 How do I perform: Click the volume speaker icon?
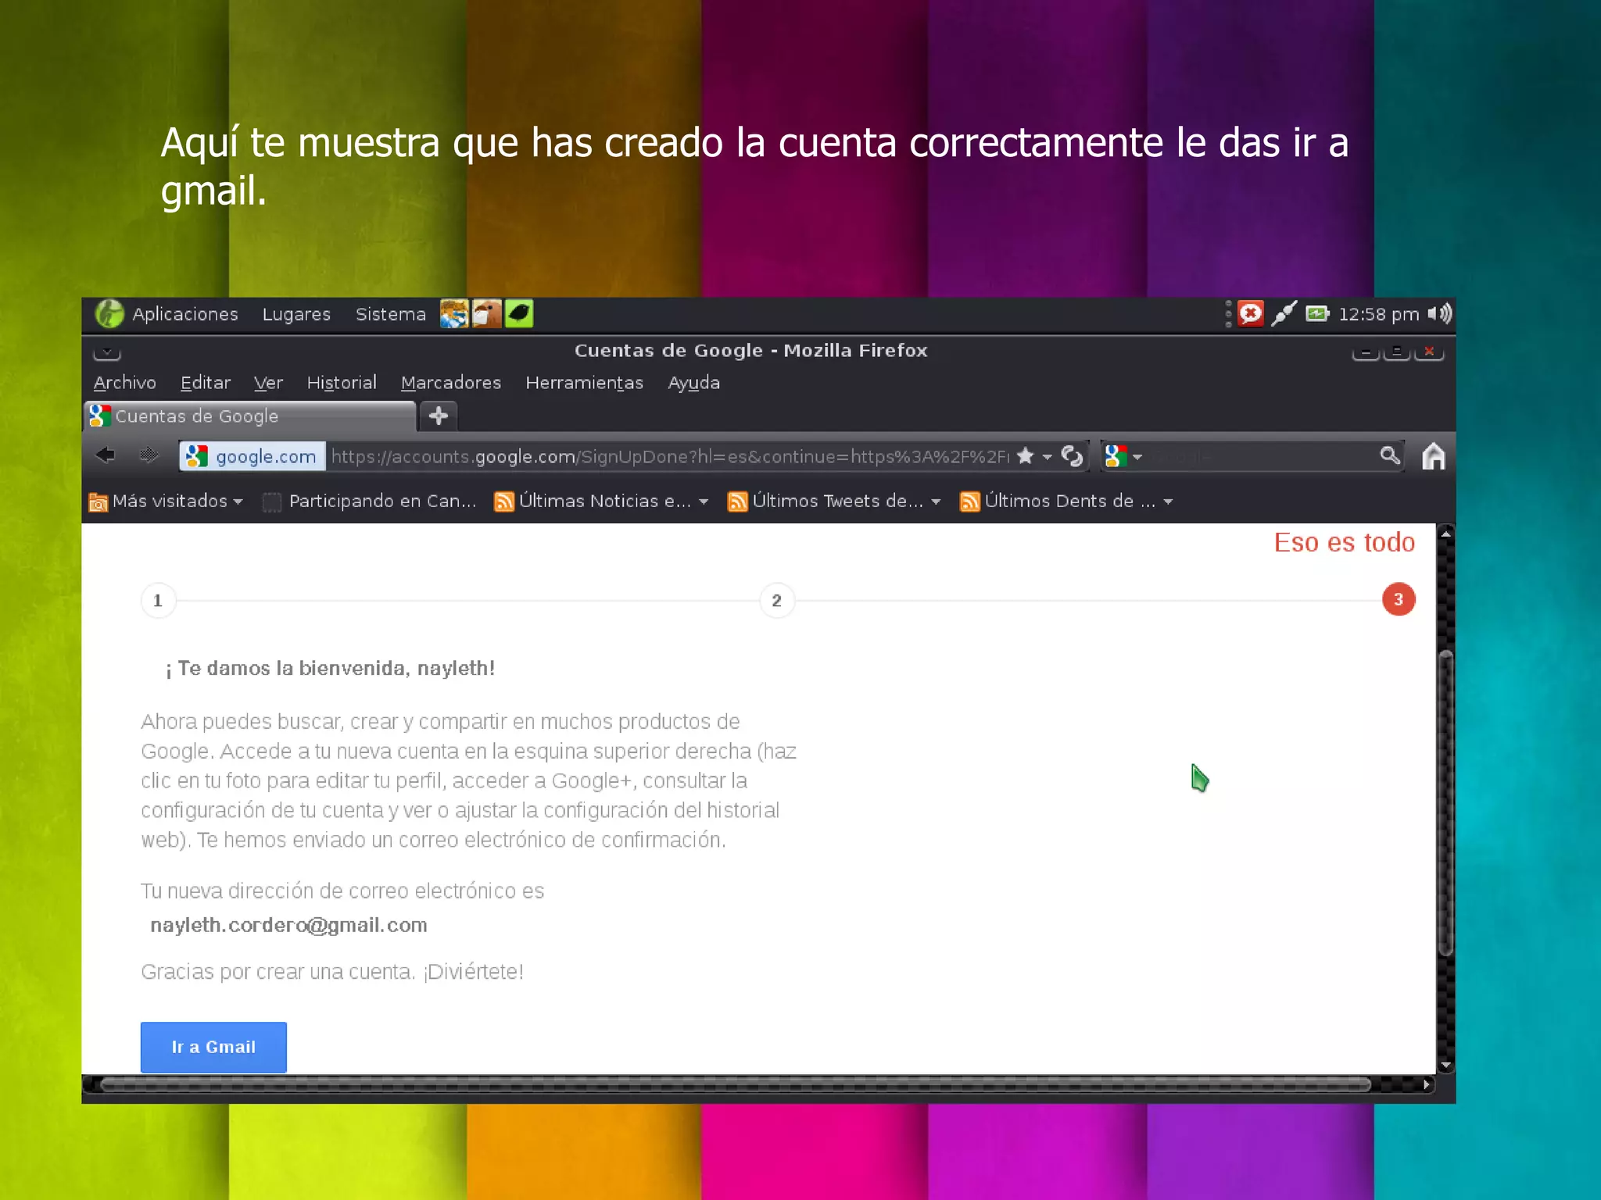[1439, 314]
